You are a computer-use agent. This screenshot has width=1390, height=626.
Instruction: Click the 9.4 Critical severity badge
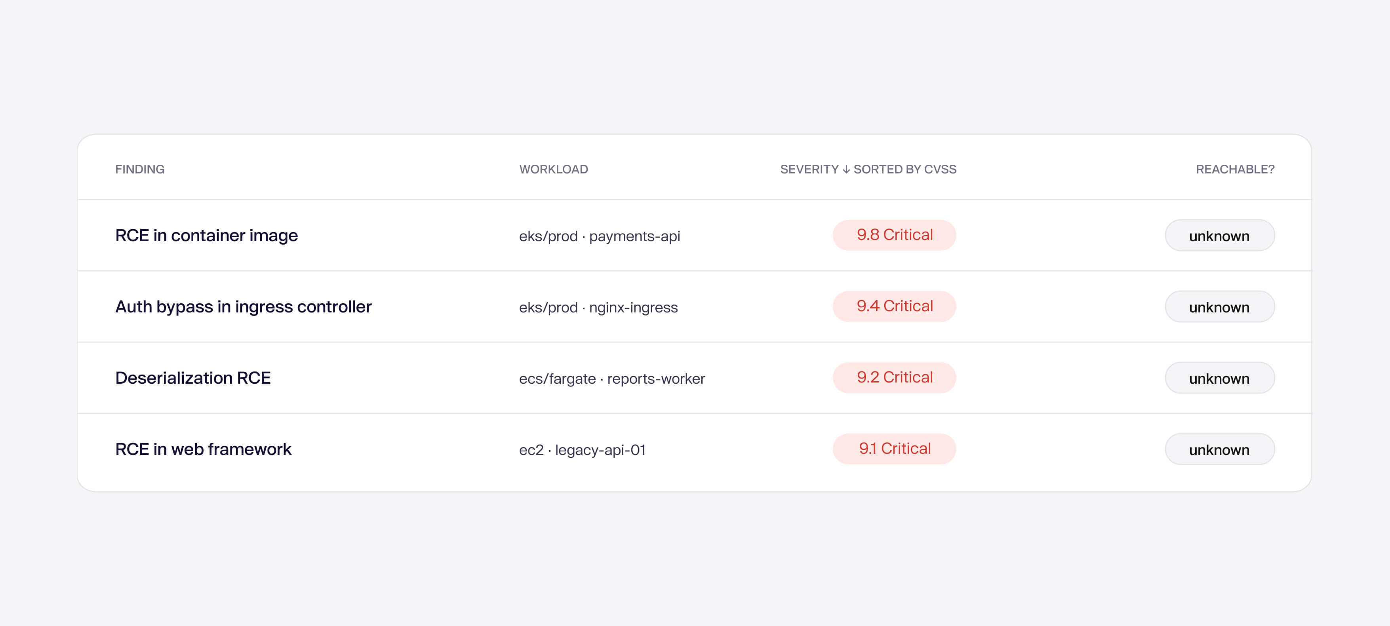point(894,306)
